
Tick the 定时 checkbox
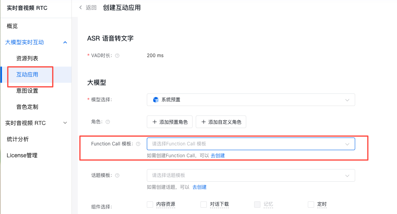point(311,205)
